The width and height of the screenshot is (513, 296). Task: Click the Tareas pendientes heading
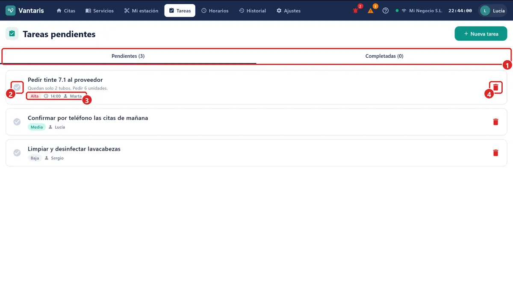pyautogui.click(x=59, y=34)
